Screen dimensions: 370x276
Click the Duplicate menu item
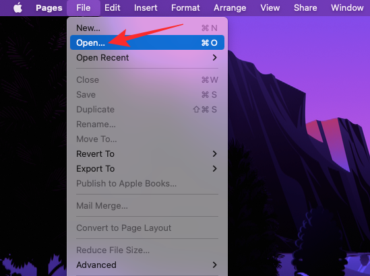[147, 110]
